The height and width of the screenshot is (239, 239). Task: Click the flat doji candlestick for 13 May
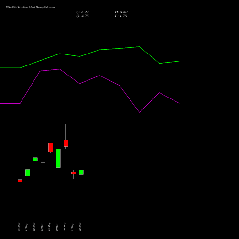coord(43,163)
